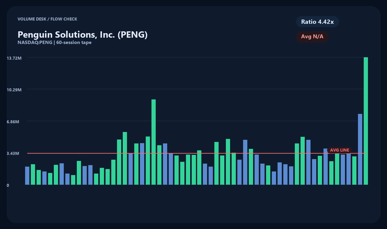Select the 3.43M axis label
The height and width of the screenshot is (229, 387).
click(13, 153)
